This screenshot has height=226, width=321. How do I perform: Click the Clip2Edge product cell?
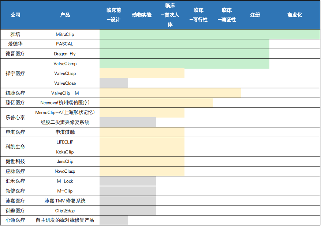[65, 211]
